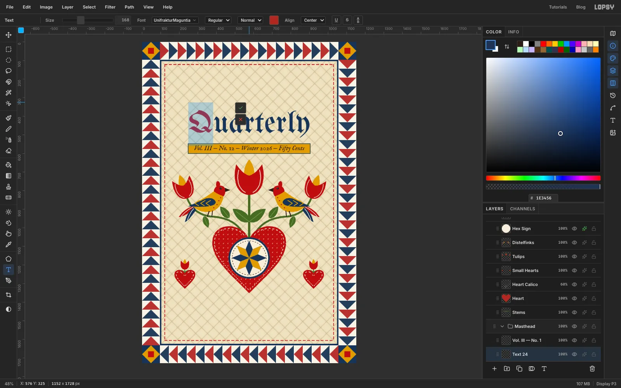Image resolution: width=621 pixels, height=388 pixels.
Task: Click the hex color input field
Action: (543, 198)
